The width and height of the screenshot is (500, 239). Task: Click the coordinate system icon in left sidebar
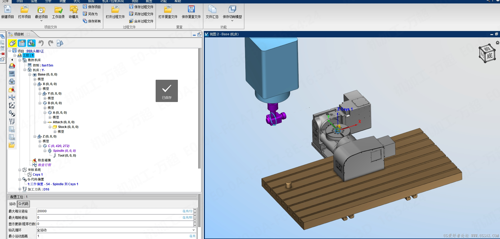coord(12,105)
